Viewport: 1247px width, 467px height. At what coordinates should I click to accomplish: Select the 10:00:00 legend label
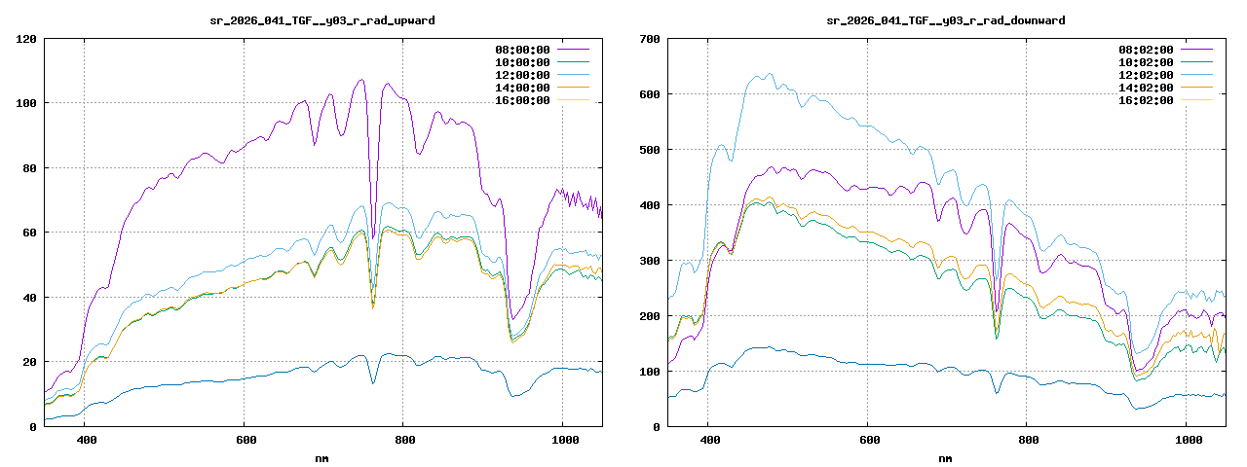(522, 62)
